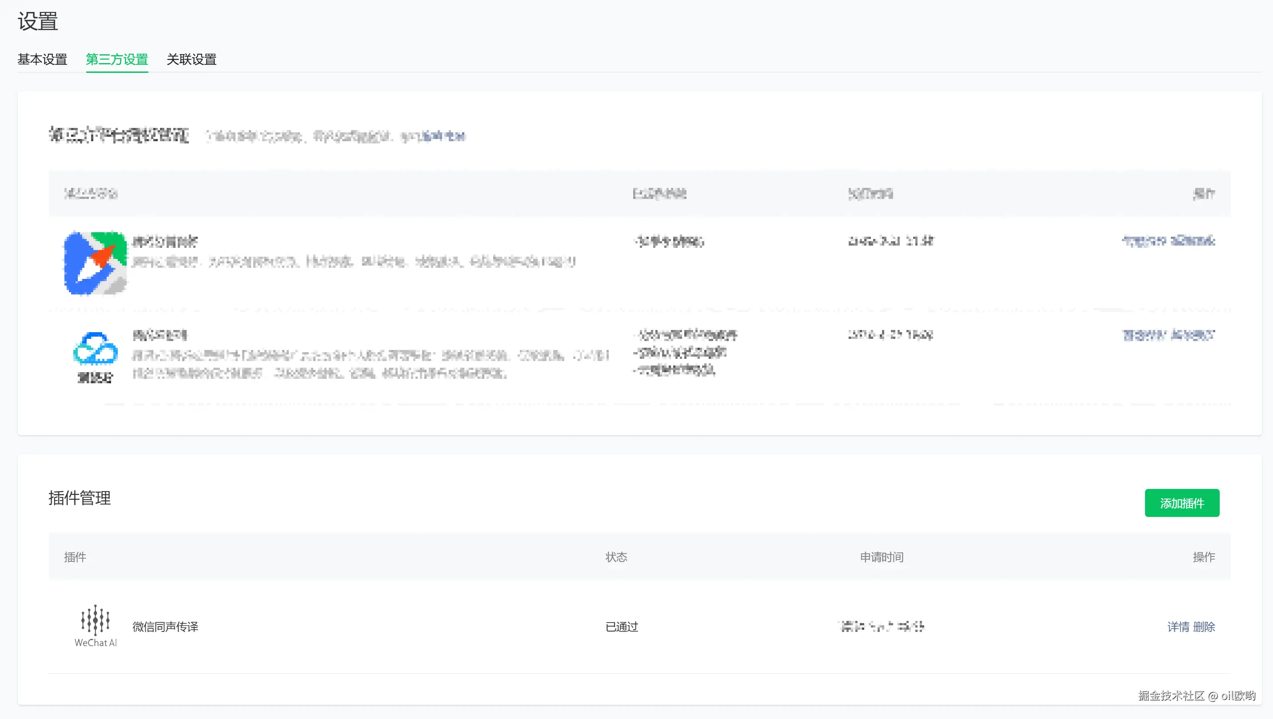Click the 已通过 status text
1273x719 pixels.
point(622,627)
